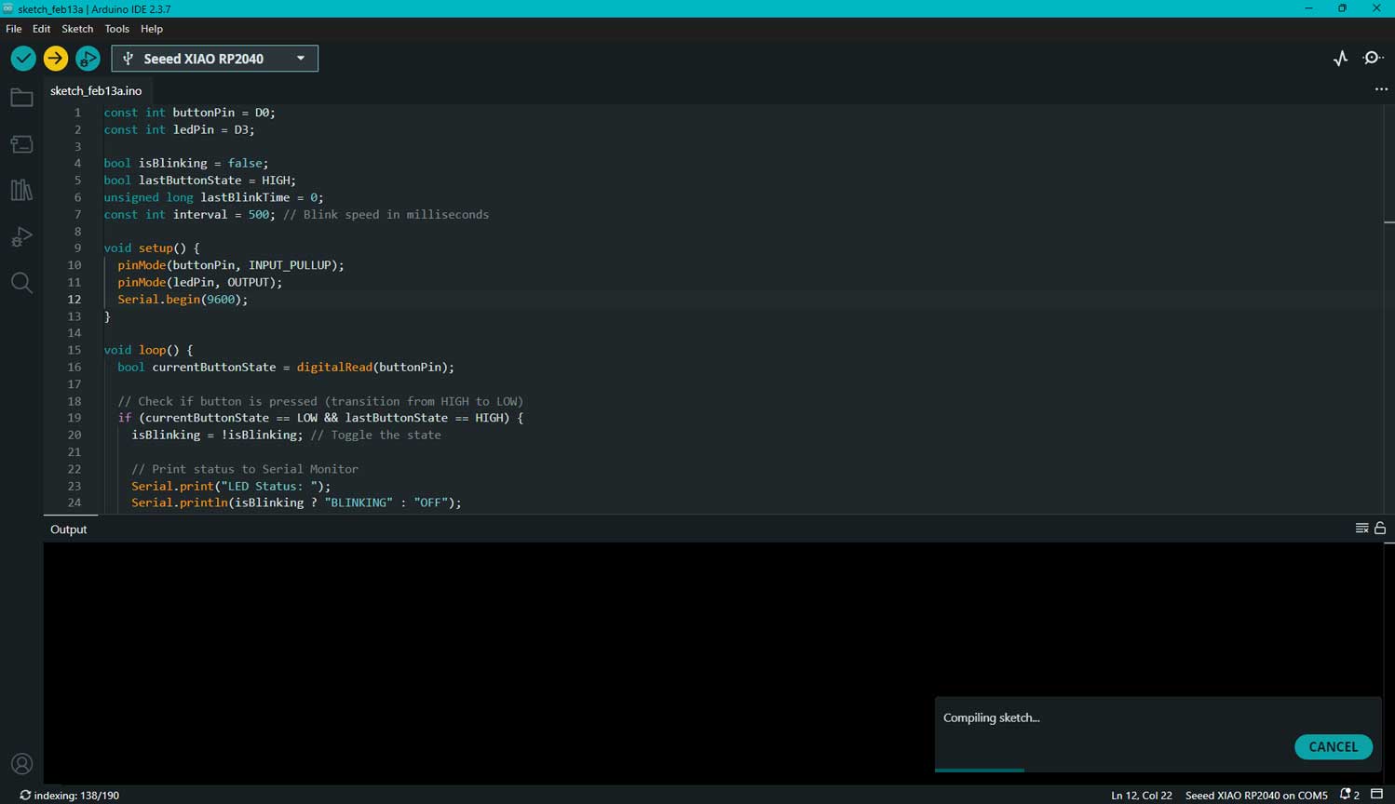Click the 'pinMode(ledPin, OUTPUT);' line
The width and height of the screenshot is (1395, 804).
200,282
